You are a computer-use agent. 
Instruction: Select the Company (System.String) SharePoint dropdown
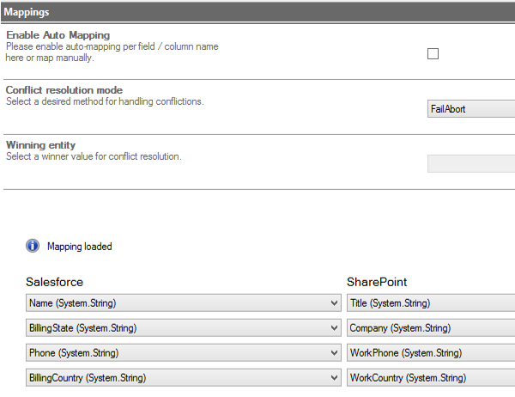431,327
